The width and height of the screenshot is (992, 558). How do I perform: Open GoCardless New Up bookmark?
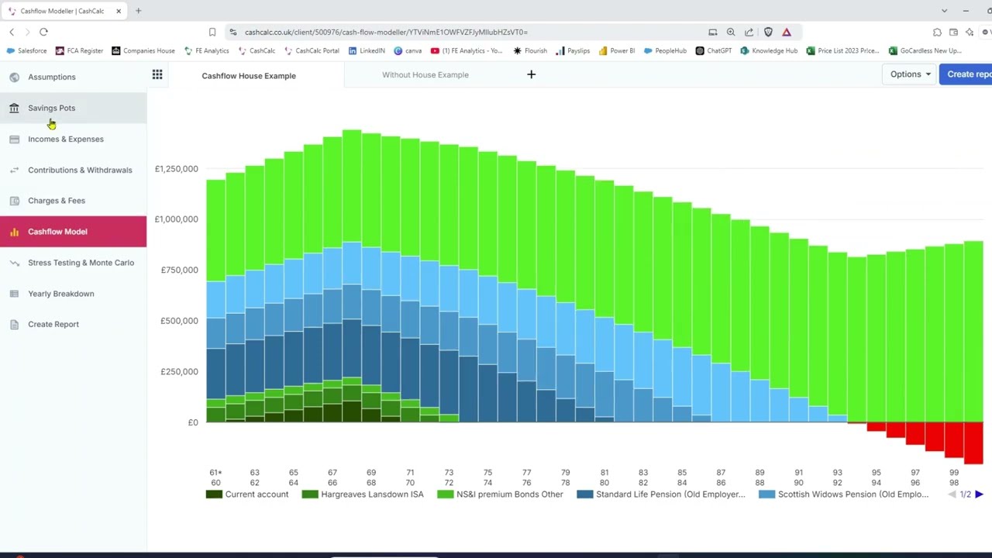point(925,50)
